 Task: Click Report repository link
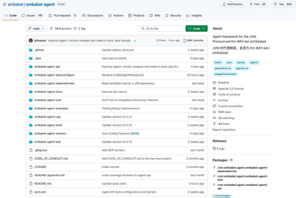coord(224,130)
